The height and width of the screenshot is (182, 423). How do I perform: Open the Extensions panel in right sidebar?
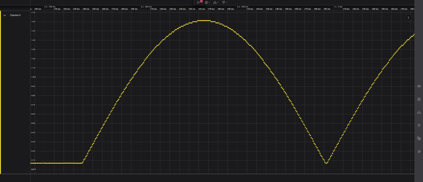pyautogui.click(x=419, y=138)
